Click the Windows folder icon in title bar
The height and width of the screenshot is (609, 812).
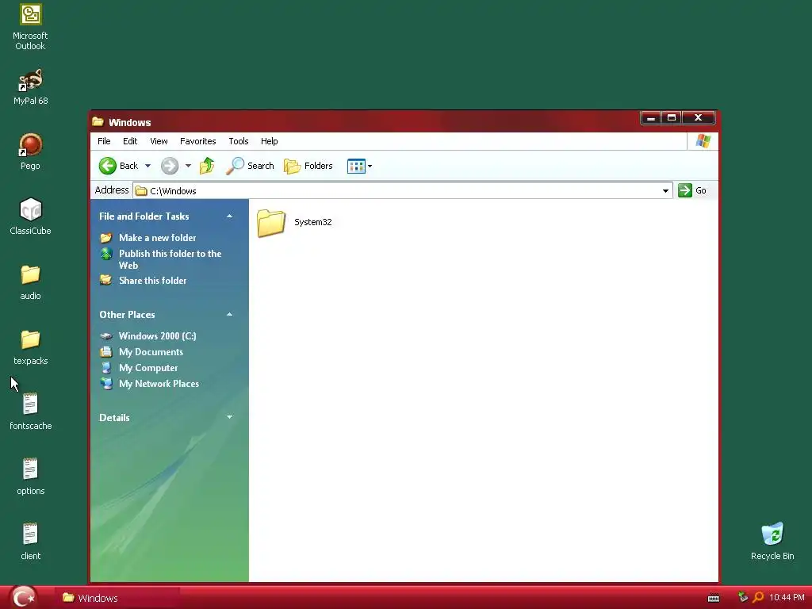98,121
